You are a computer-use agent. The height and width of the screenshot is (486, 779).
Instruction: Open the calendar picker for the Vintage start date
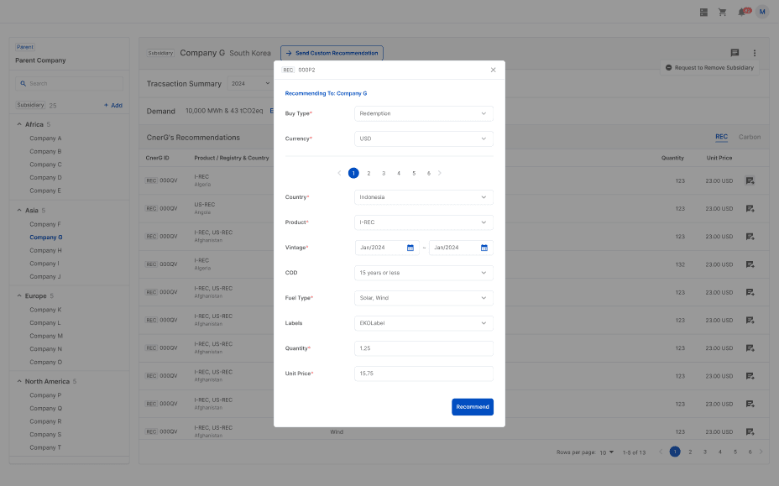[409, 247]
